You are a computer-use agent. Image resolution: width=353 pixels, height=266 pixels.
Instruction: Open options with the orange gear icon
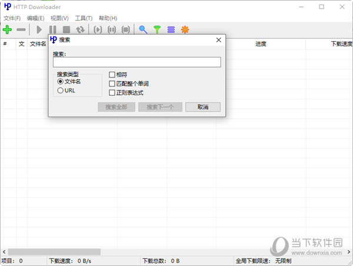[x=185, y=30]
